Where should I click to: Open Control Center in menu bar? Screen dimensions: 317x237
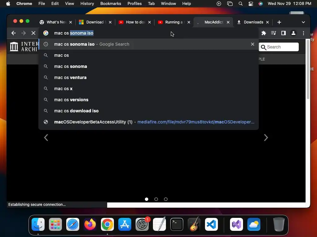(x=251, y=4)
